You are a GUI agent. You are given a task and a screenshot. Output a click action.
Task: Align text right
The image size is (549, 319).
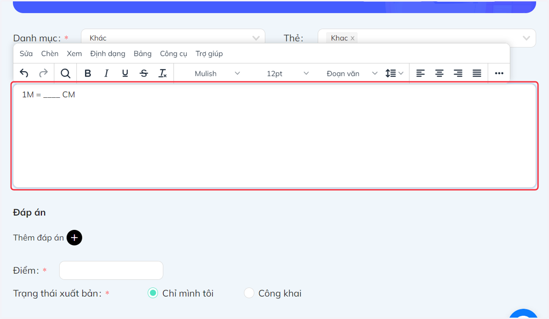pos(458,73)
